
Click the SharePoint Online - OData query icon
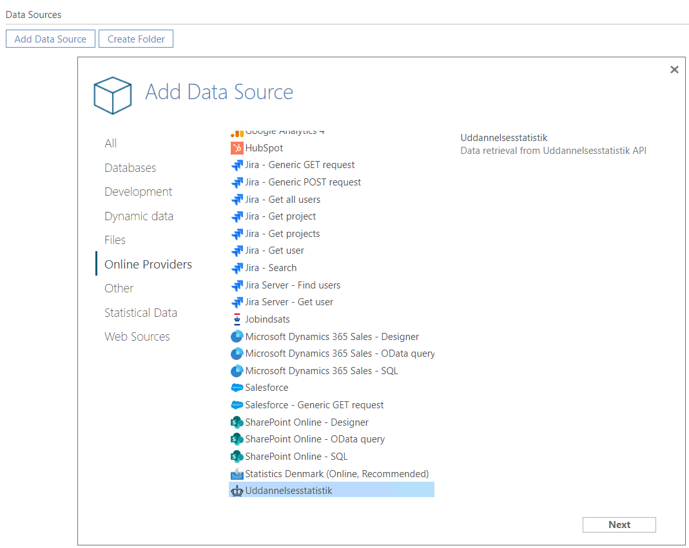click(237, 439)
